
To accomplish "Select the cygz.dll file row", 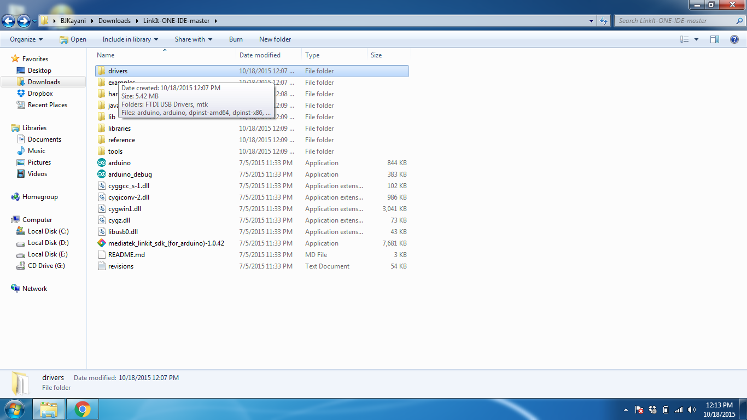I will click(252, 220).
